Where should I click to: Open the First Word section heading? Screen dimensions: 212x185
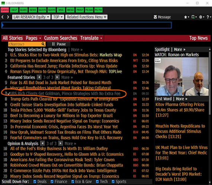click(163, 99)
